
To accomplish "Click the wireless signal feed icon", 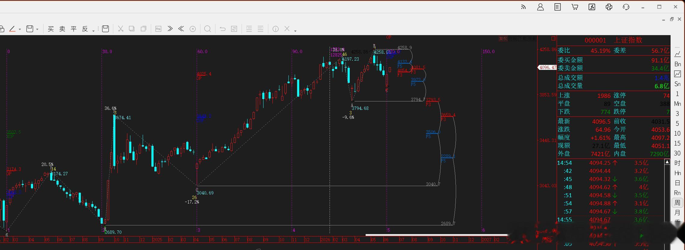I will click(523, 7).
